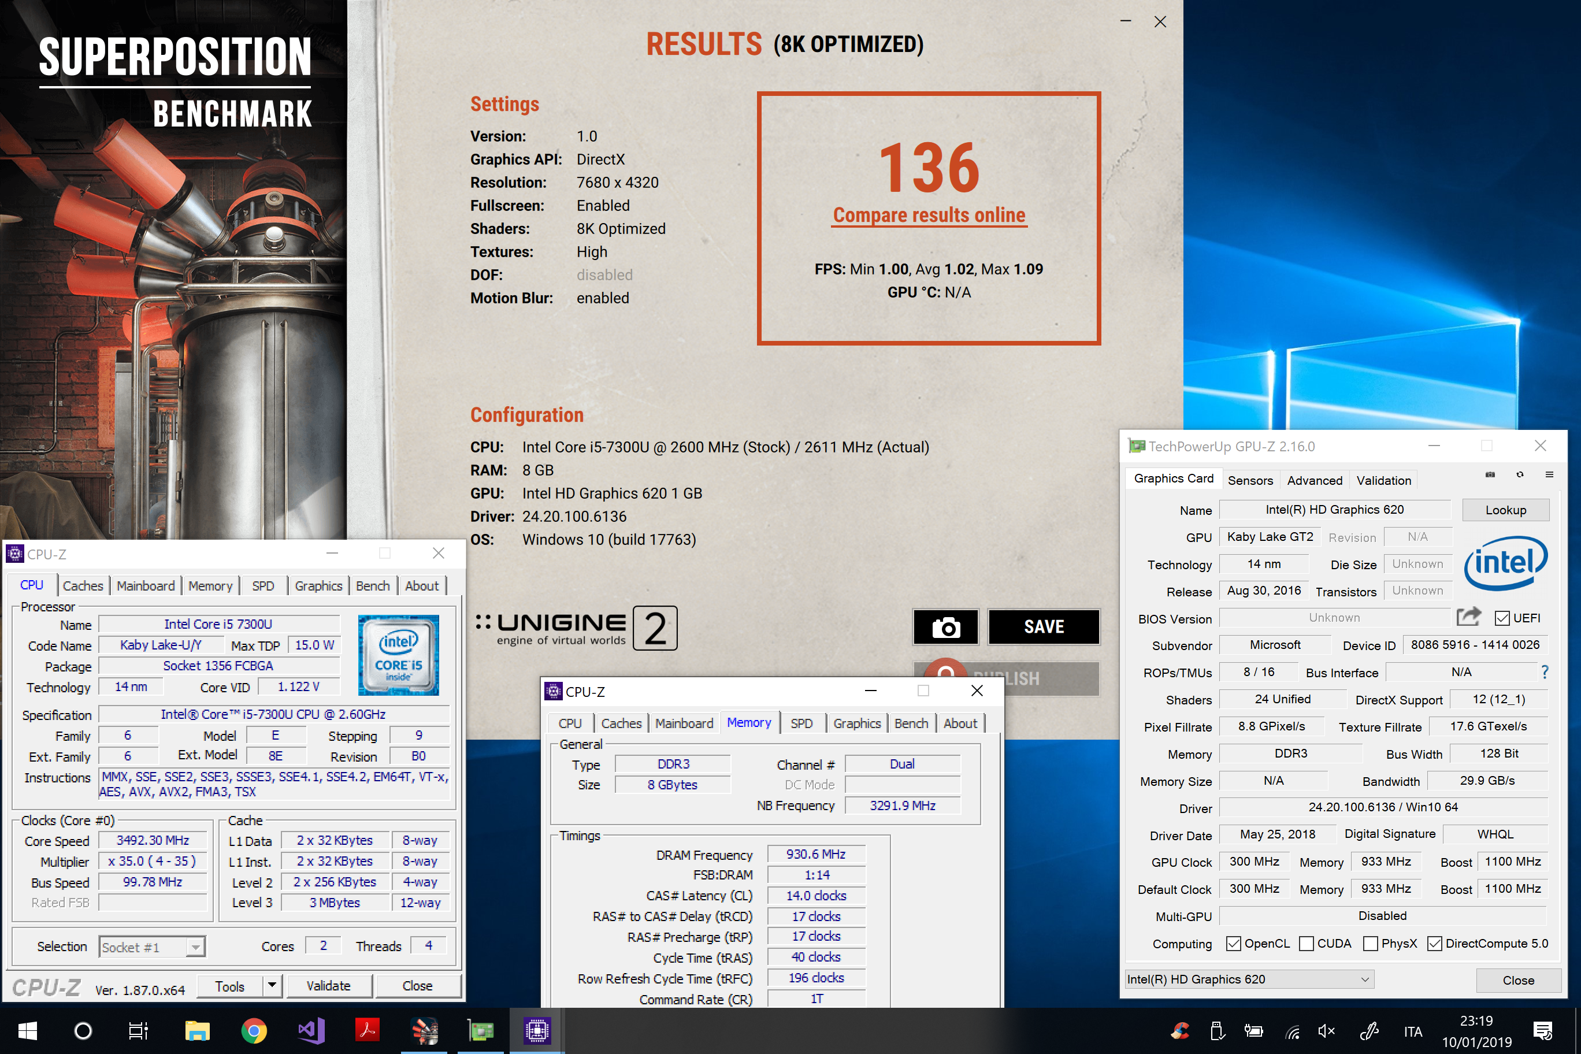
Task: Switch to the Validation tab in GPU-Z
Action: (1383, 481)
